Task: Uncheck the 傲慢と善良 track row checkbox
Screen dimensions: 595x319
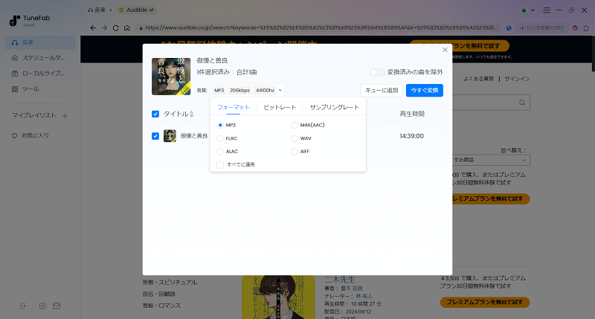Action: coord(155,136)
